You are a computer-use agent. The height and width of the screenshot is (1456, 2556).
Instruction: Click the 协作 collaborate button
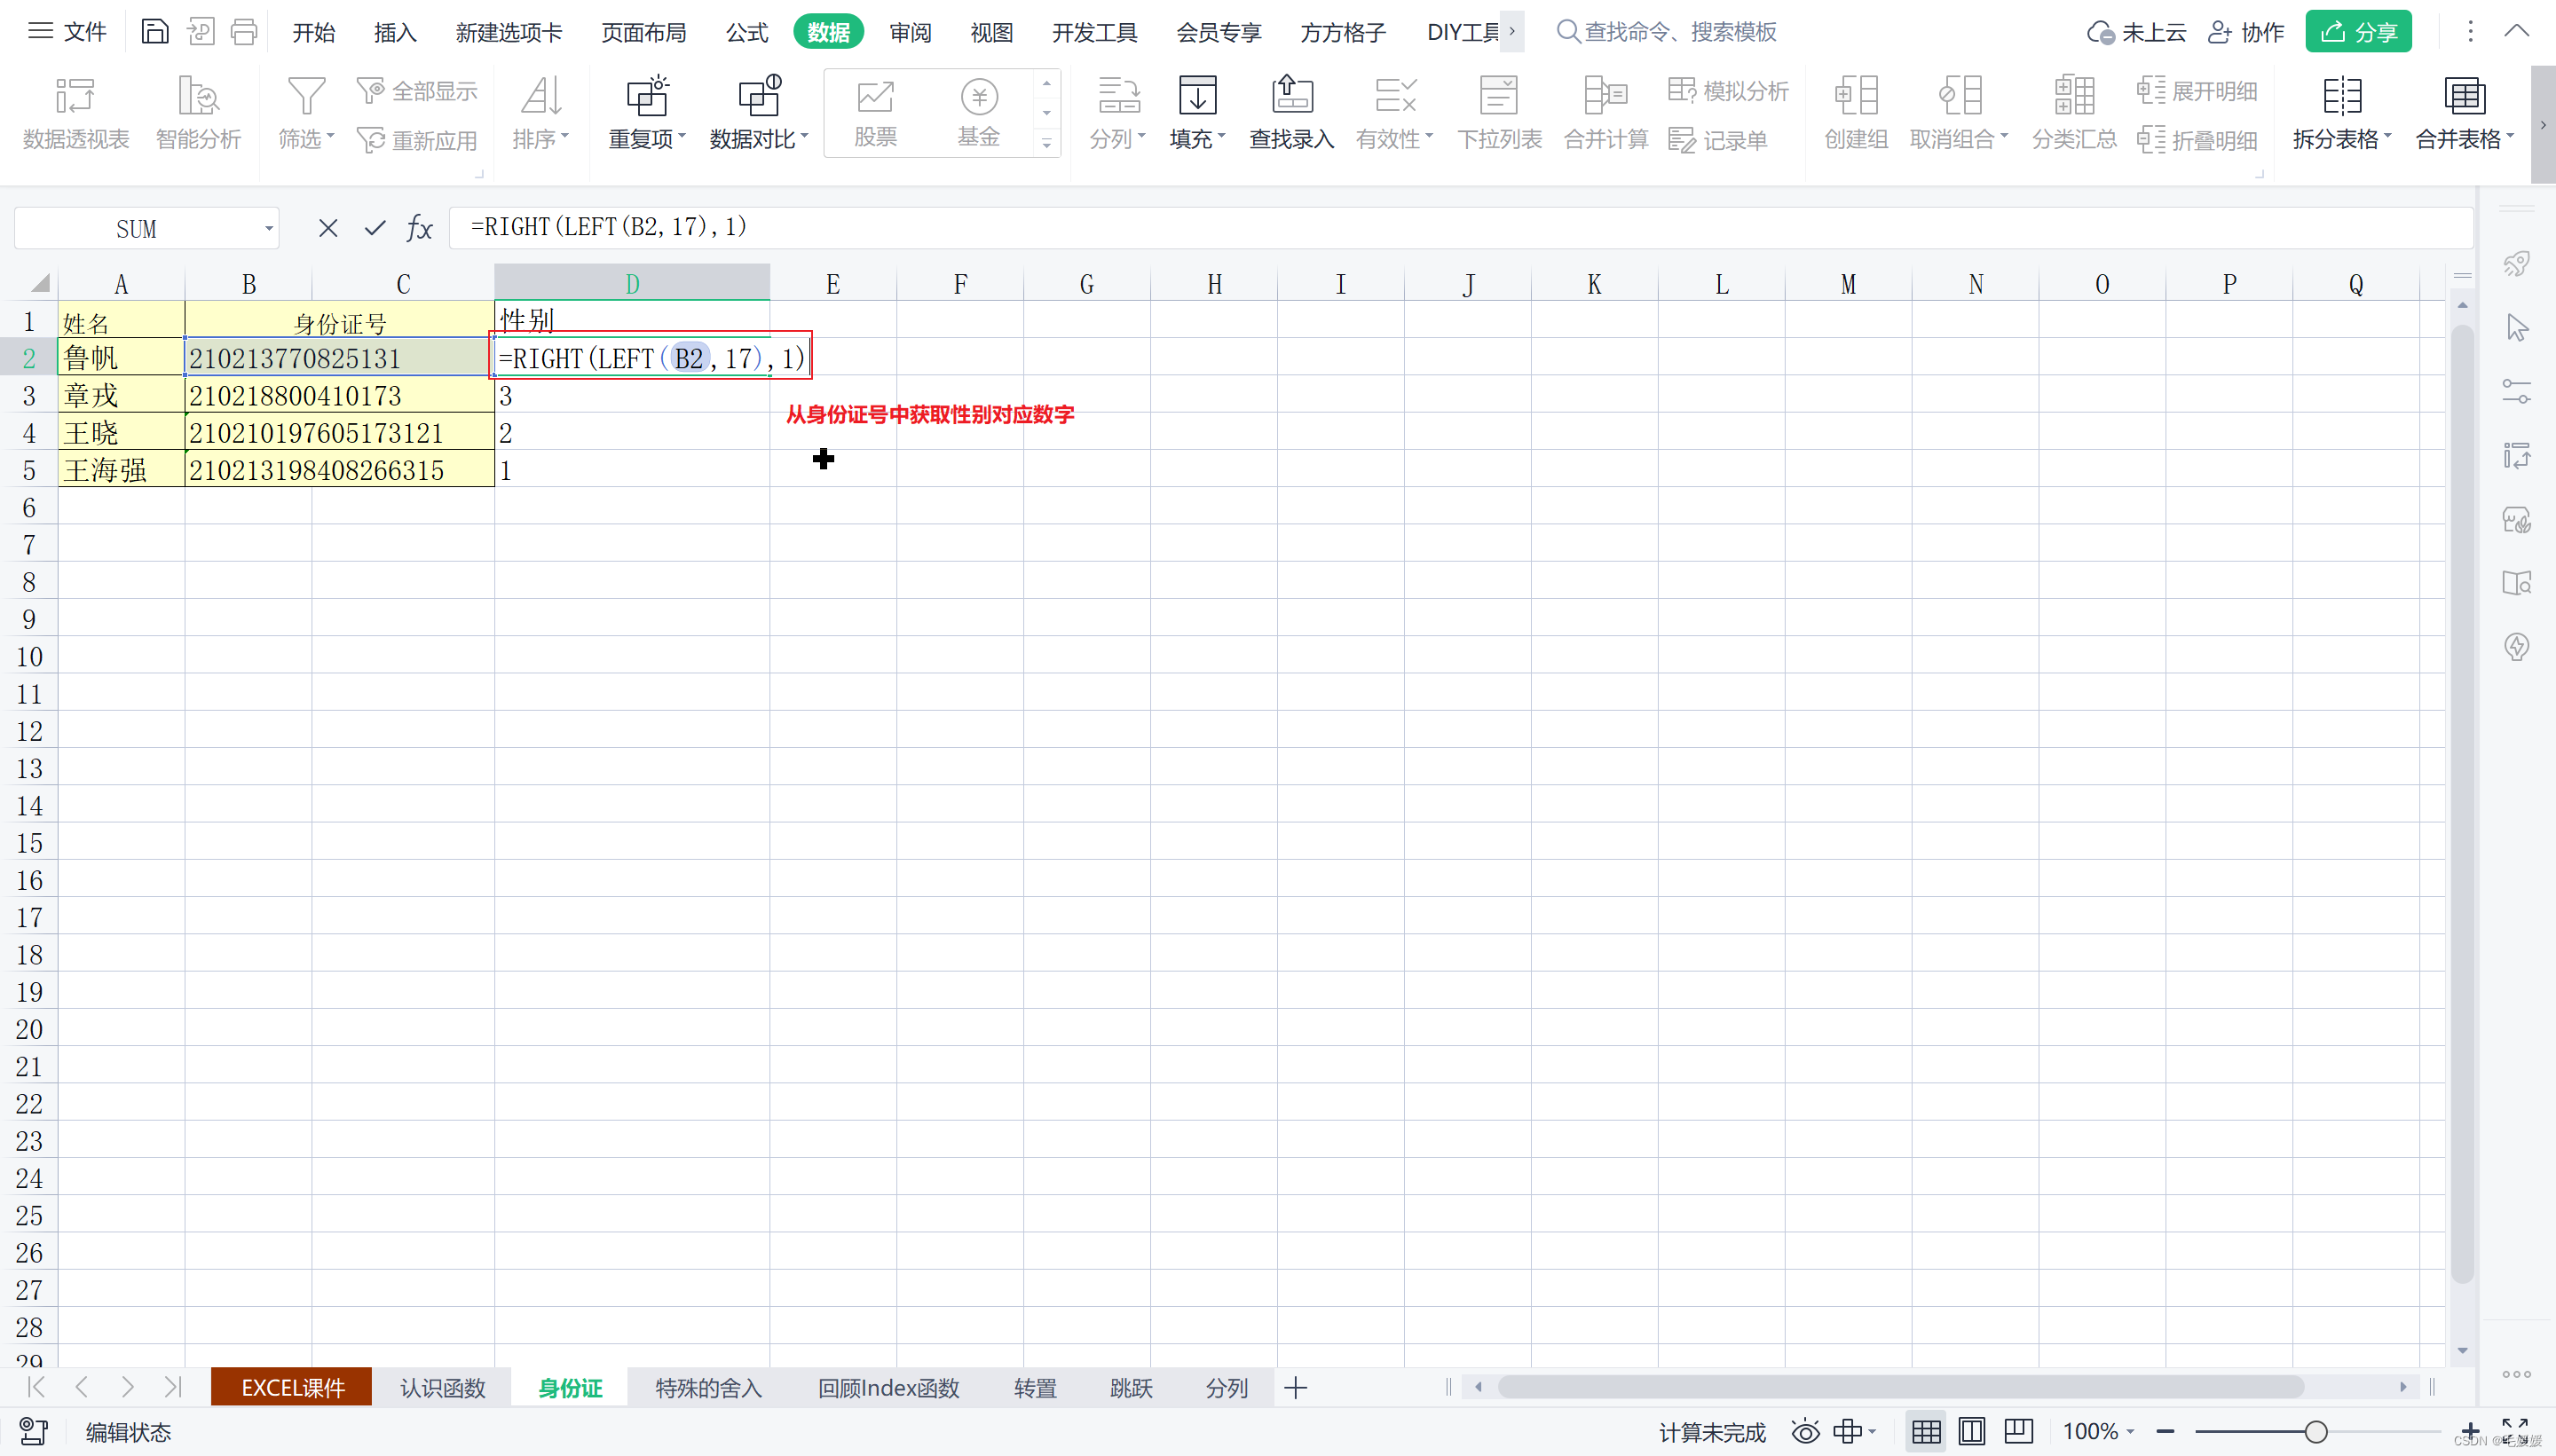click(2246, 32)
